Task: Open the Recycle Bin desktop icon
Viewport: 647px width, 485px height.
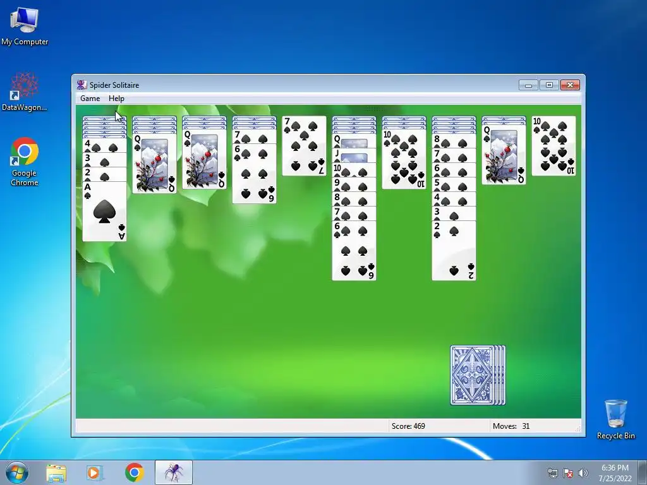Action: coord(615,419)
